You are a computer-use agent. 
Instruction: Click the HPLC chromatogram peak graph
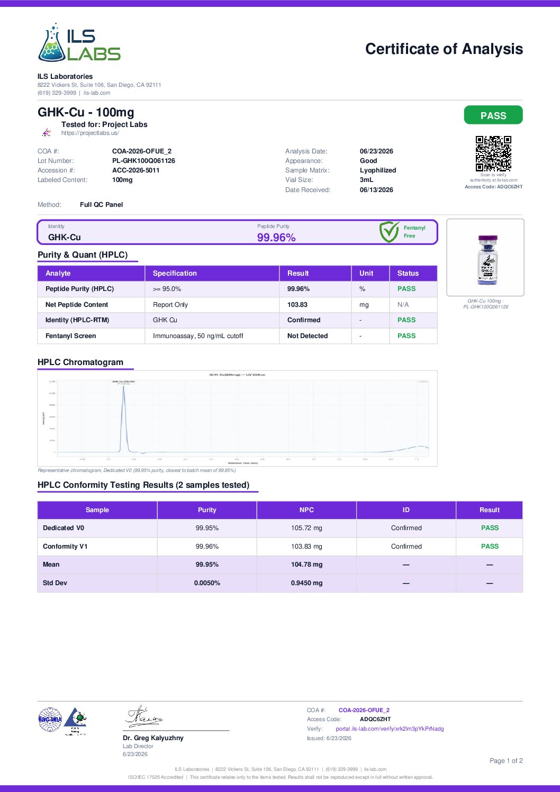(x=237, y=418)
